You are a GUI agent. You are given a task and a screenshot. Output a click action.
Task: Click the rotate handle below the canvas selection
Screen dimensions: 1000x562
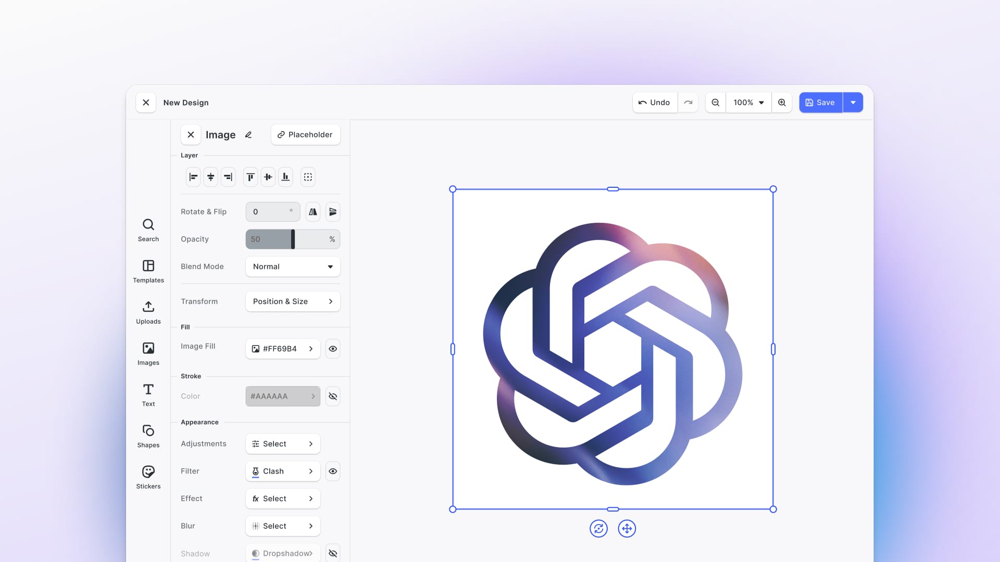click(x=598, y=528)
